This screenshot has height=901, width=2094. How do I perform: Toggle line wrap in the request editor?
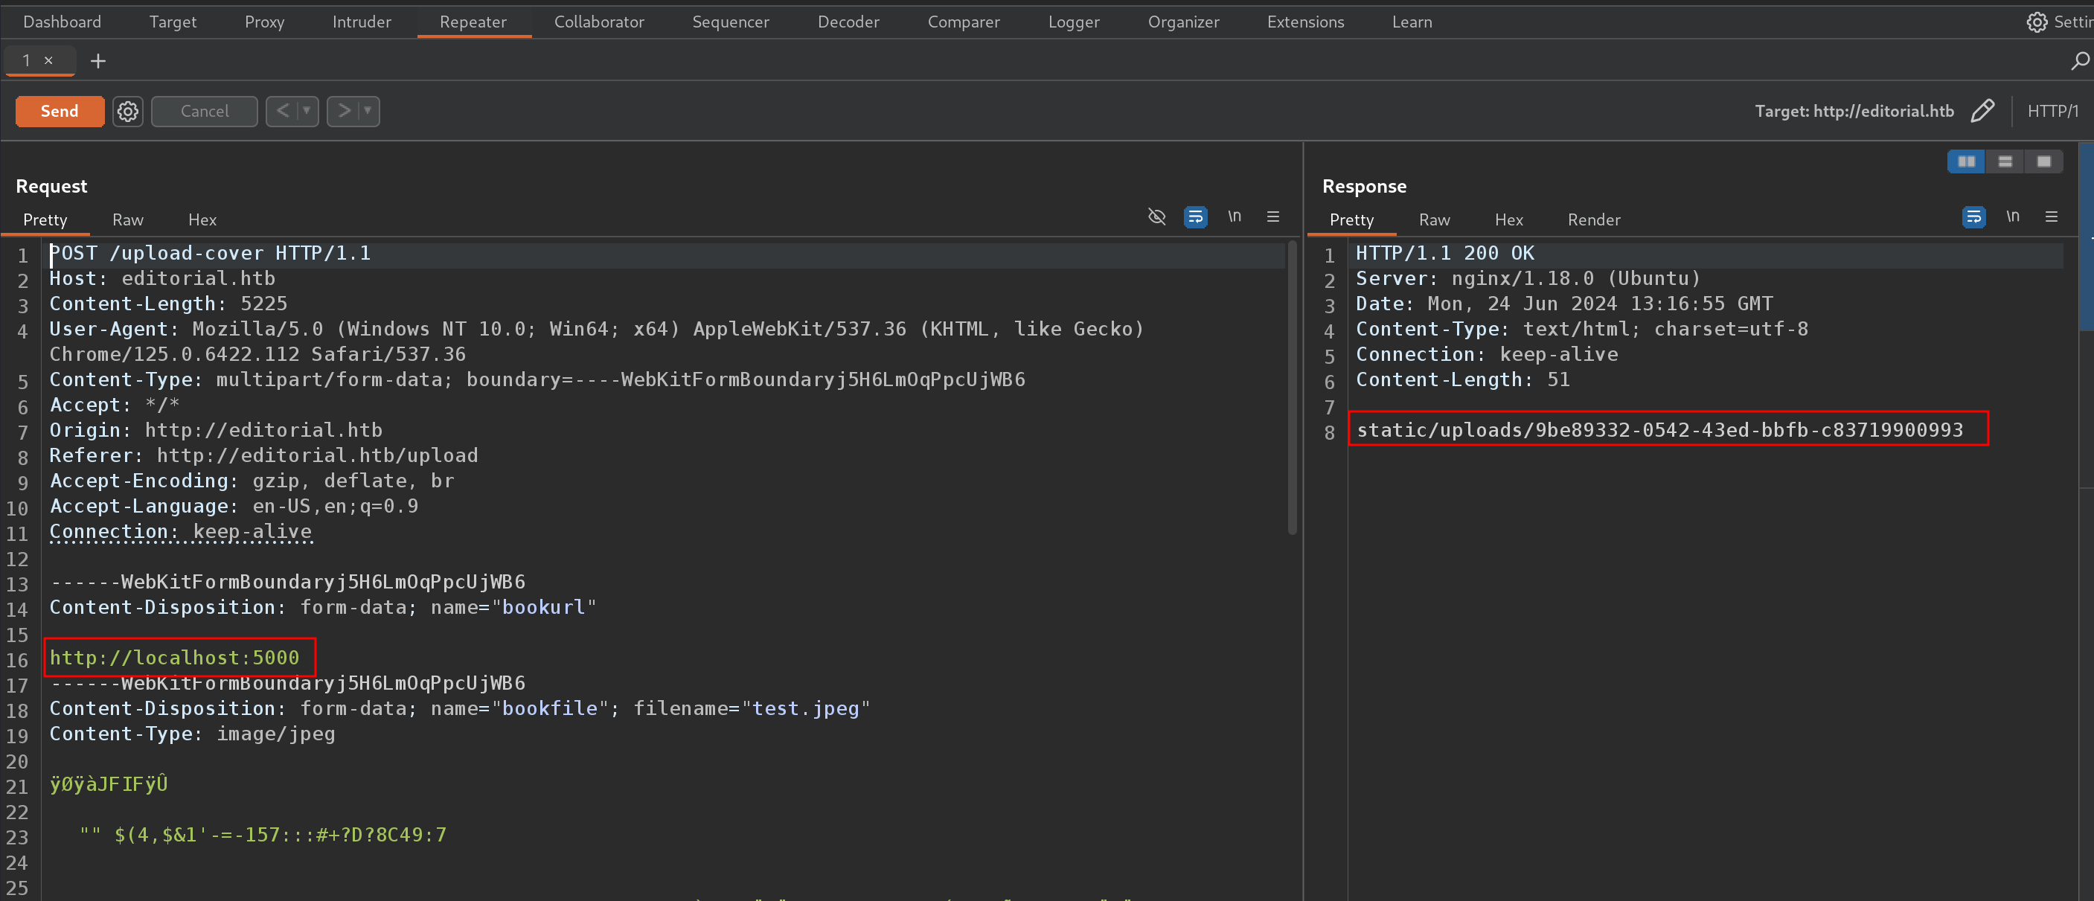coord(1195,217)
